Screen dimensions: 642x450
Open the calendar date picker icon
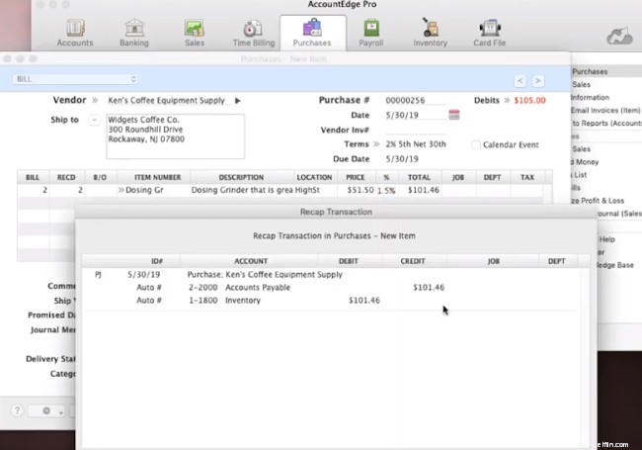(x=454, y=115)
